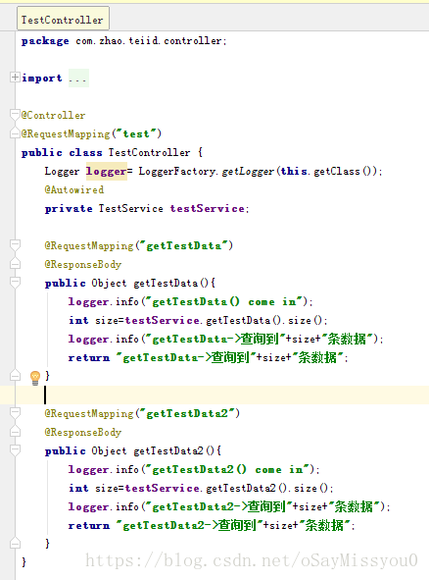Click getTestData2() method name in signature
429x580 pixels.
[x=168, y=450]
